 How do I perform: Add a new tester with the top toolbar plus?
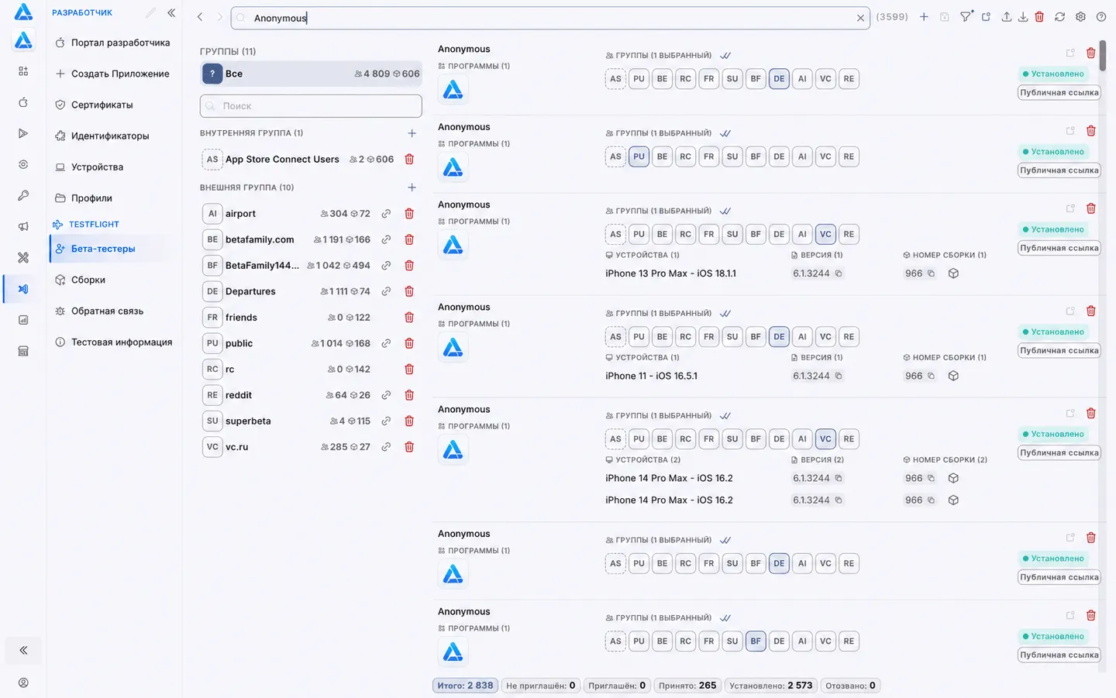(x=924, y=17)
